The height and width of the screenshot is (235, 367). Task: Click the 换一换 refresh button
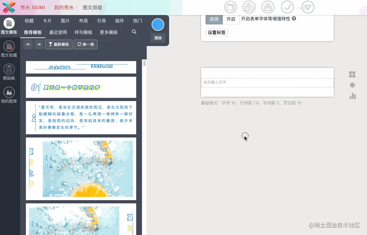(x=86, y=44)
